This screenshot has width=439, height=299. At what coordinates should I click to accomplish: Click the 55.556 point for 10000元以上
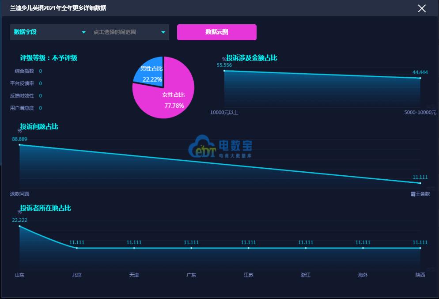coord(224,71)
